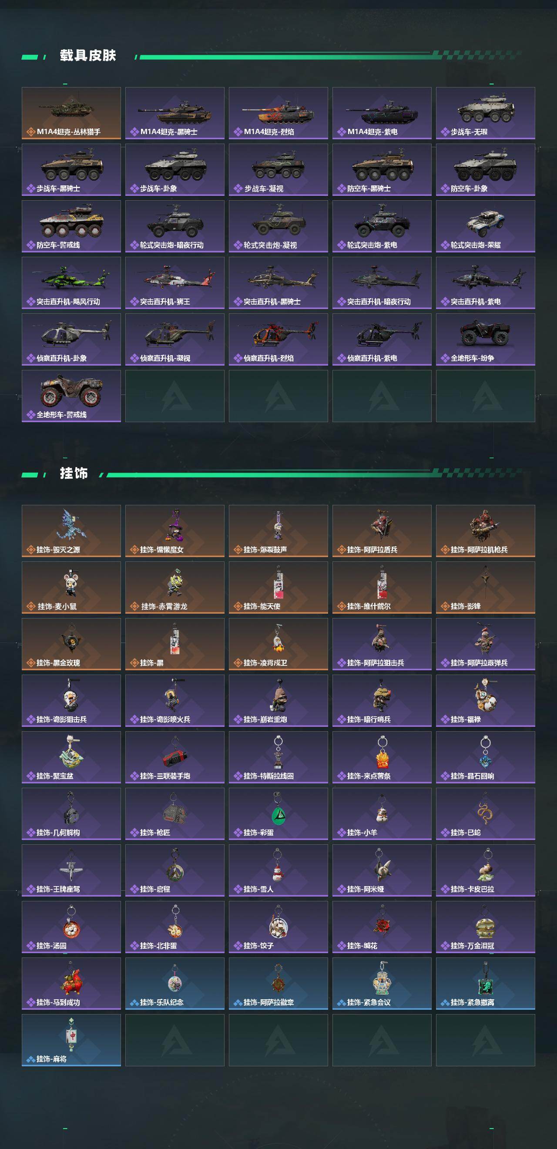Image resolution: width=557 pixels, height=1149 pixels.
Task: Pick the 挂饰-麻将 mahjong tile charm
Action: pyautogui.click(x=71, y=1040)
